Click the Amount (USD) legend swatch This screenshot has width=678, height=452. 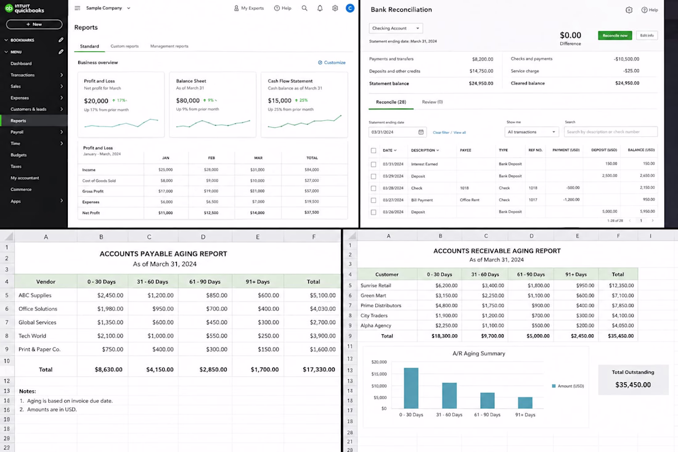[554, 386]
